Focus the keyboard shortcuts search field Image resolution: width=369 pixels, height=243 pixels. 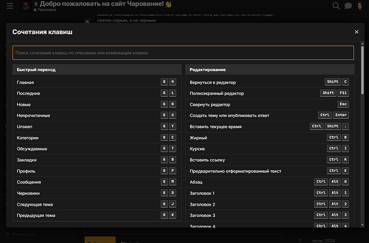tap(183, 53)
